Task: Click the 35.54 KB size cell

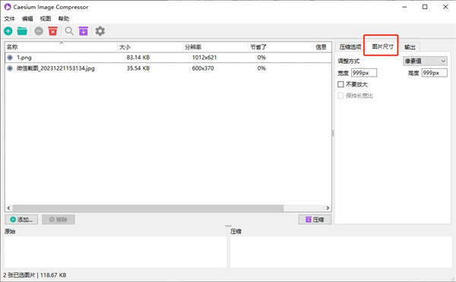Action: pyautogui.click(x=138, y=68)
